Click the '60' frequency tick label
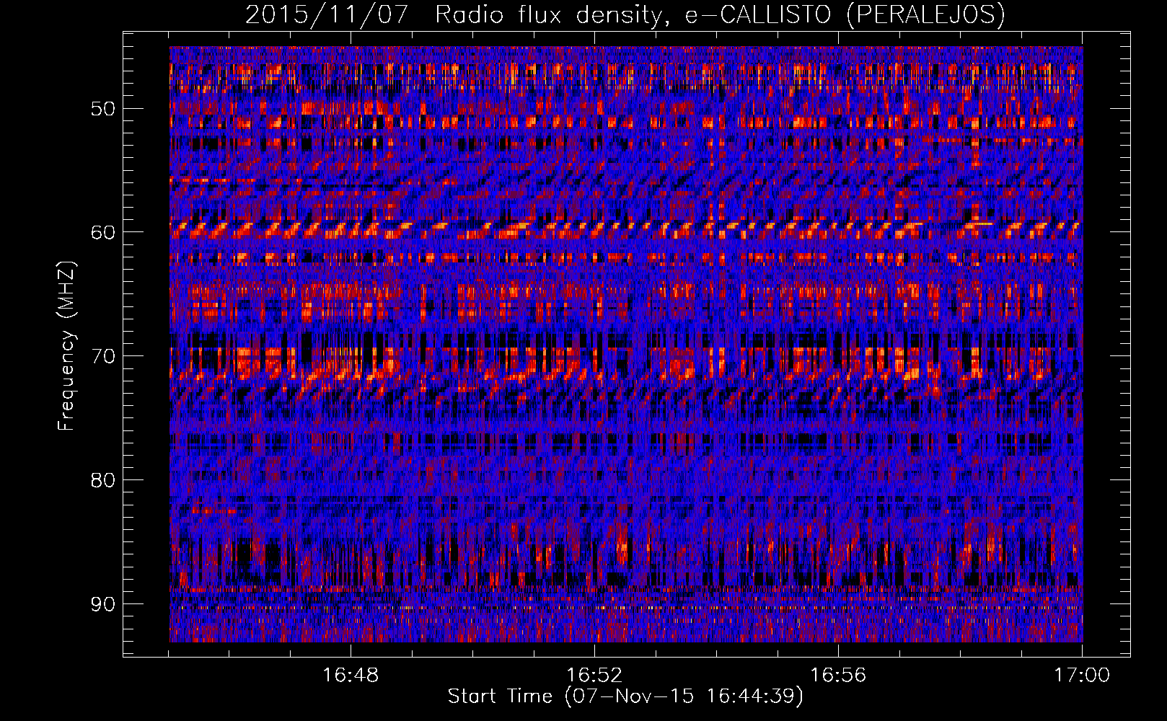The width and height of the screenshot is (1167, 721). [x=102, y=232]
